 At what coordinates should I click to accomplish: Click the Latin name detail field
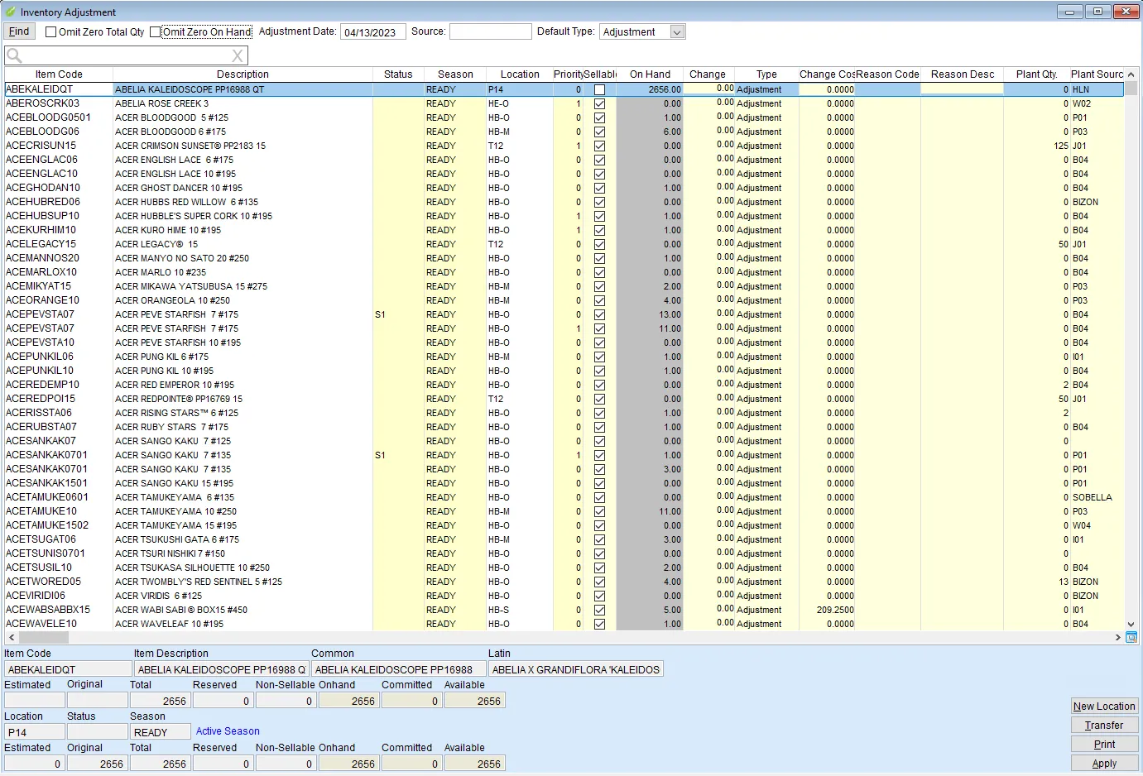[575, 669]
